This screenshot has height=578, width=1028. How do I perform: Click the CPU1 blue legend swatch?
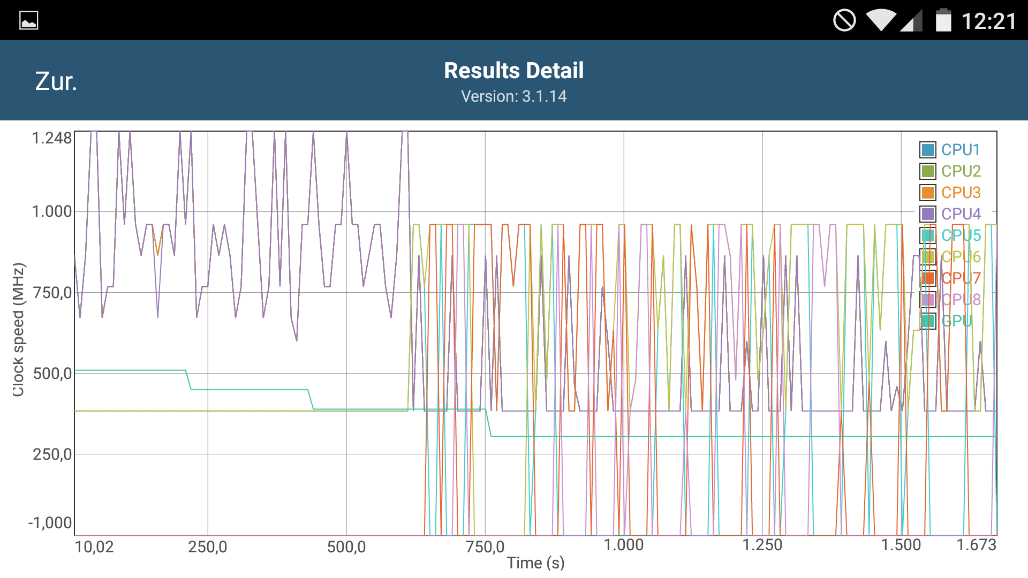pos(927,150)
